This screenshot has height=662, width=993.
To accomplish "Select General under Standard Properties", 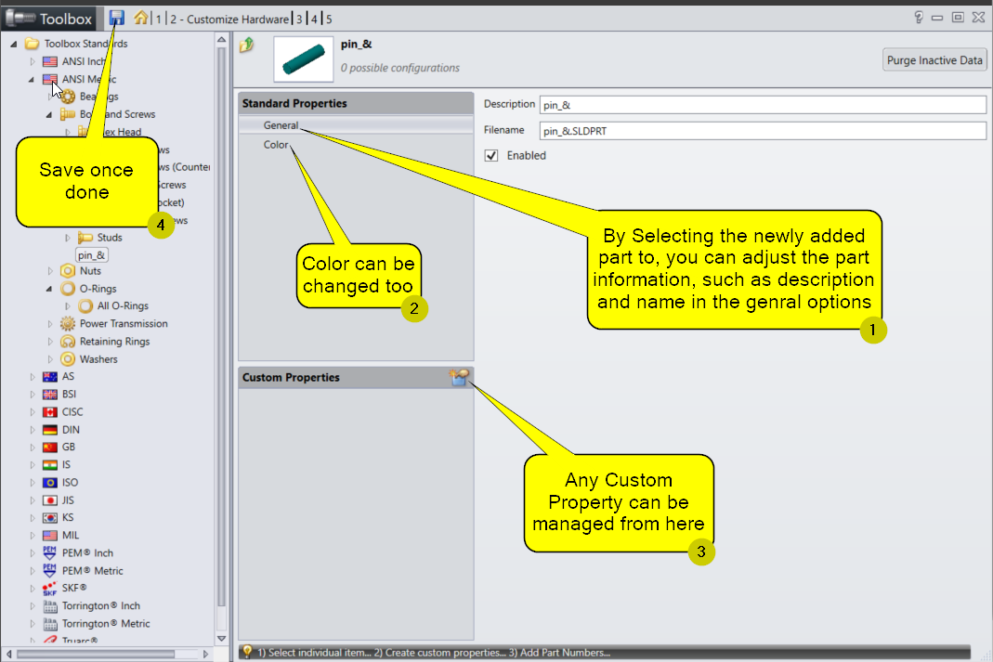I will (281, 125).
